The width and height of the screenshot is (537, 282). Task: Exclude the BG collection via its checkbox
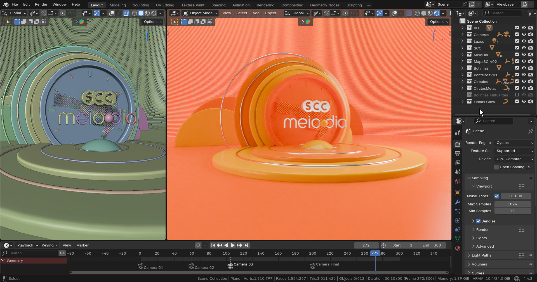tap(517, 28)
